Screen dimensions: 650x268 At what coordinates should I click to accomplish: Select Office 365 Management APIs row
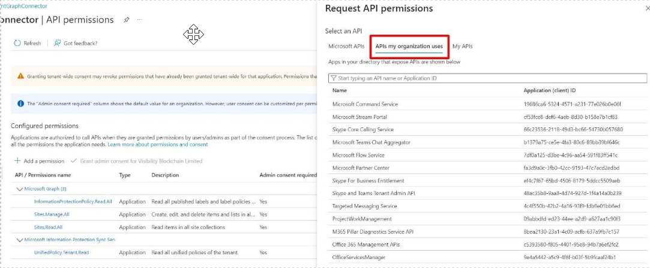point(366,245)
